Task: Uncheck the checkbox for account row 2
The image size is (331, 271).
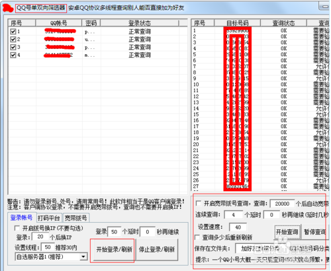Action: click(x=13, y=40)
